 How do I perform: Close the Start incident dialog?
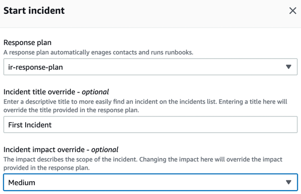292,11
